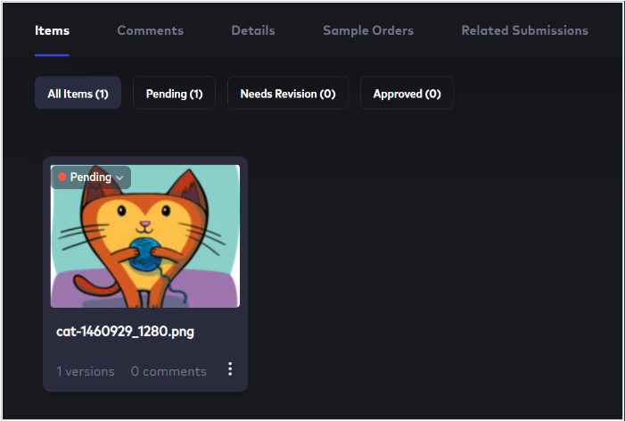
Task: Select the file name cat-1460929_1280.png
Action: click(125, 332)
